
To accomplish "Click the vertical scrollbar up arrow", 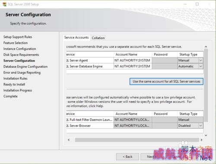I will coord(206,47).
